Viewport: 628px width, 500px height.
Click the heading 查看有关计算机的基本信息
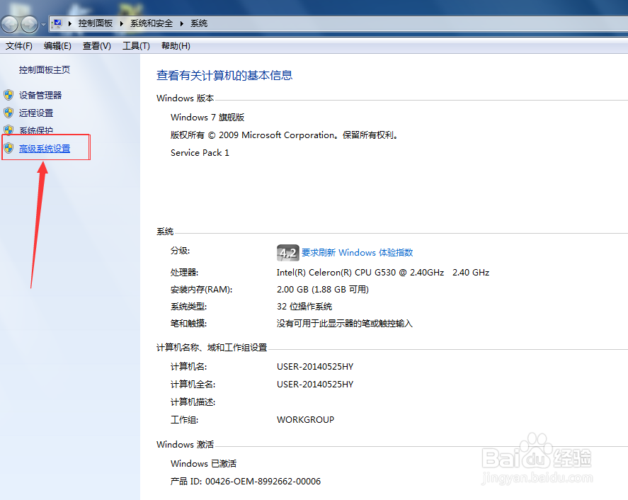[224, 75]
